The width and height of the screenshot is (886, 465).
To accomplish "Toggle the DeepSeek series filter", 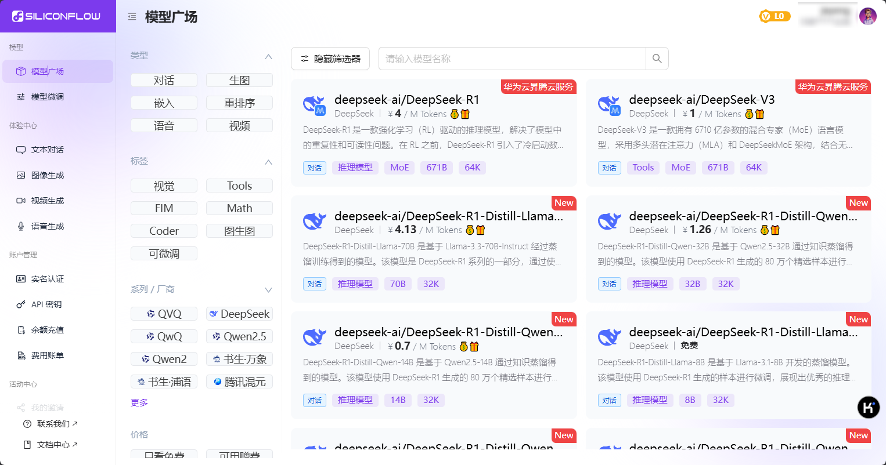I will tap(239, 314).
